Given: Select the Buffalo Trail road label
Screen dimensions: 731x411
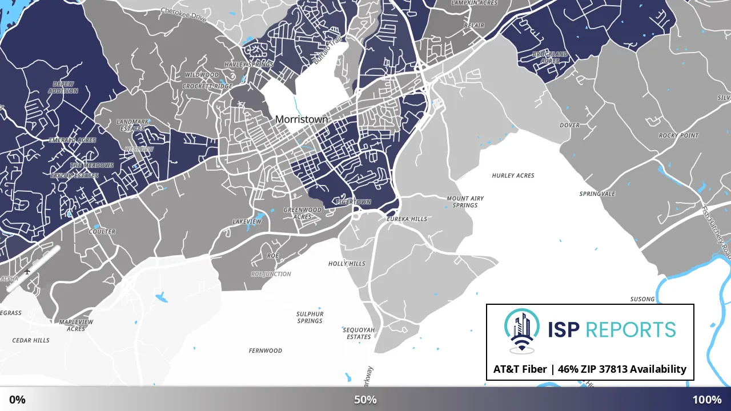Looking at the screenshot, I should 327,50.
